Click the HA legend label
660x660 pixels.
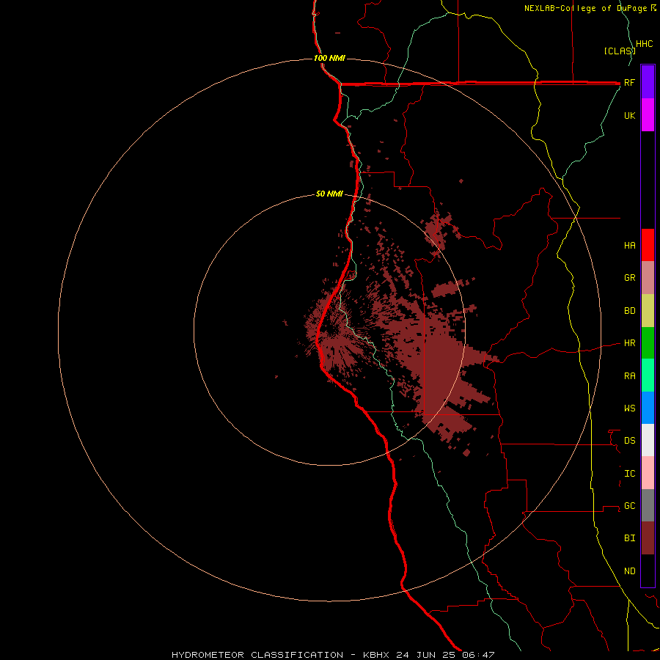629,246
